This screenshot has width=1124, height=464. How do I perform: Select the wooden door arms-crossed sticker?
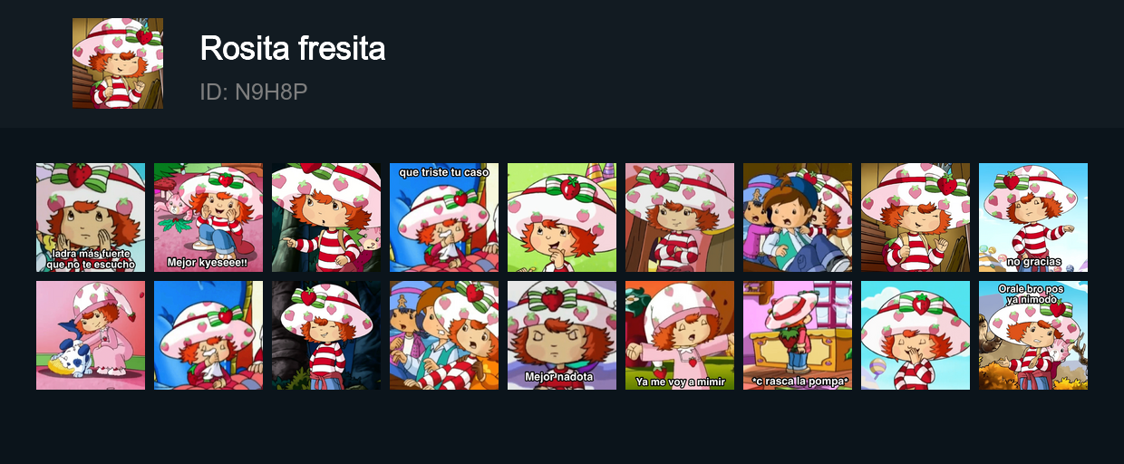click(680, 217)
